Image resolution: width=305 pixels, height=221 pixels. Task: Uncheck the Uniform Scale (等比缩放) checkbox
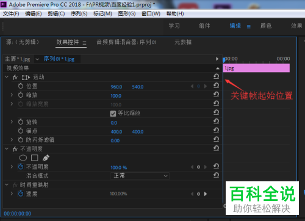(113, 114)
